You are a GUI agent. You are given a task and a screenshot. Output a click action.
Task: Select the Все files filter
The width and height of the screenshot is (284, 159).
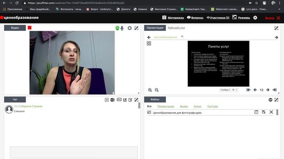click(149, 106)
